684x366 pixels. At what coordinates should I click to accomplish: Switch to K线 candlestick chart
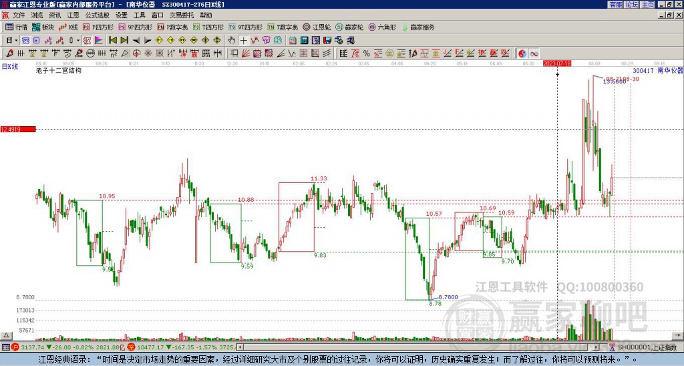[x=68, y=27]
